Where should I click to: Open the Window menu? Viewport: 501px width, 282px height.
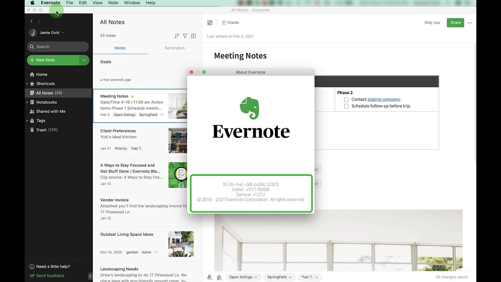point(132,3)
